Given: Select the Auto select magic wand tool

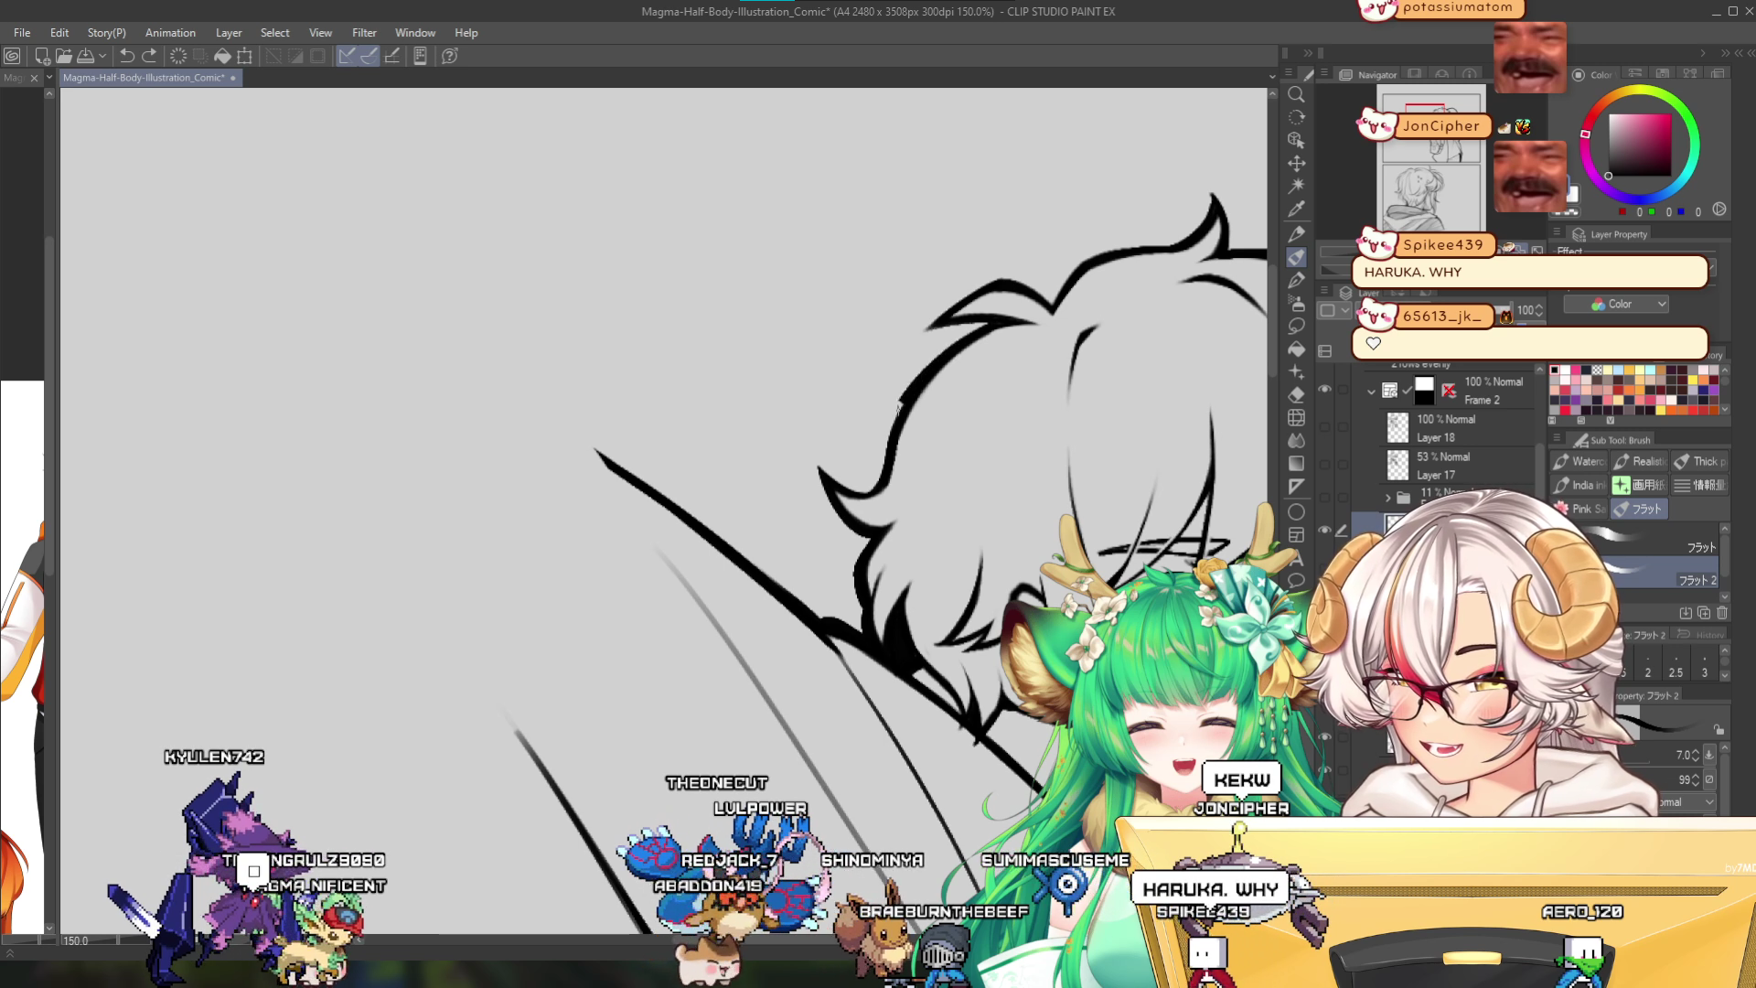Looking at the screenshot, I should pos(1296,187).
